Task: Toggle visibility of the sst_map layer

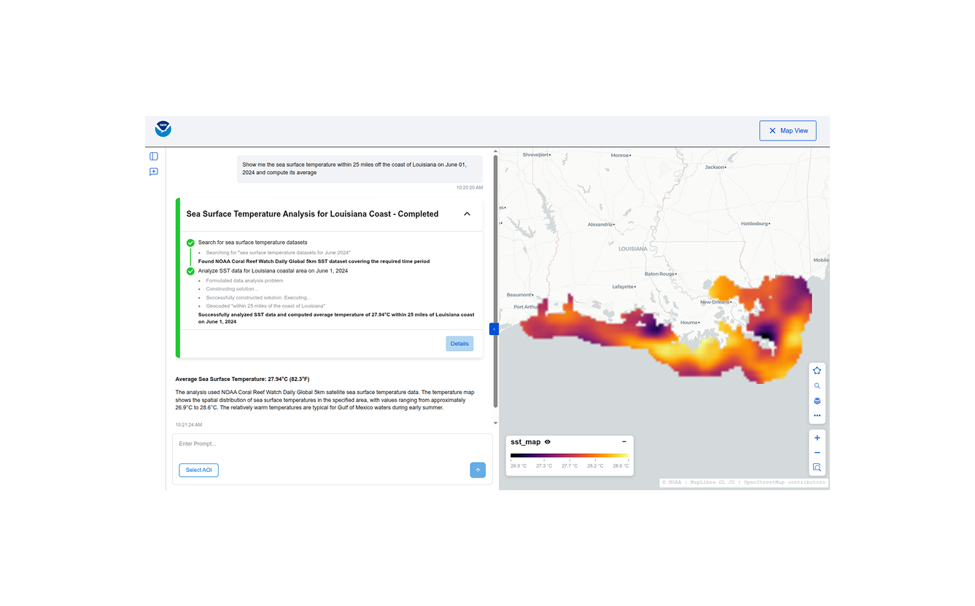Action: tap(548, 442)
